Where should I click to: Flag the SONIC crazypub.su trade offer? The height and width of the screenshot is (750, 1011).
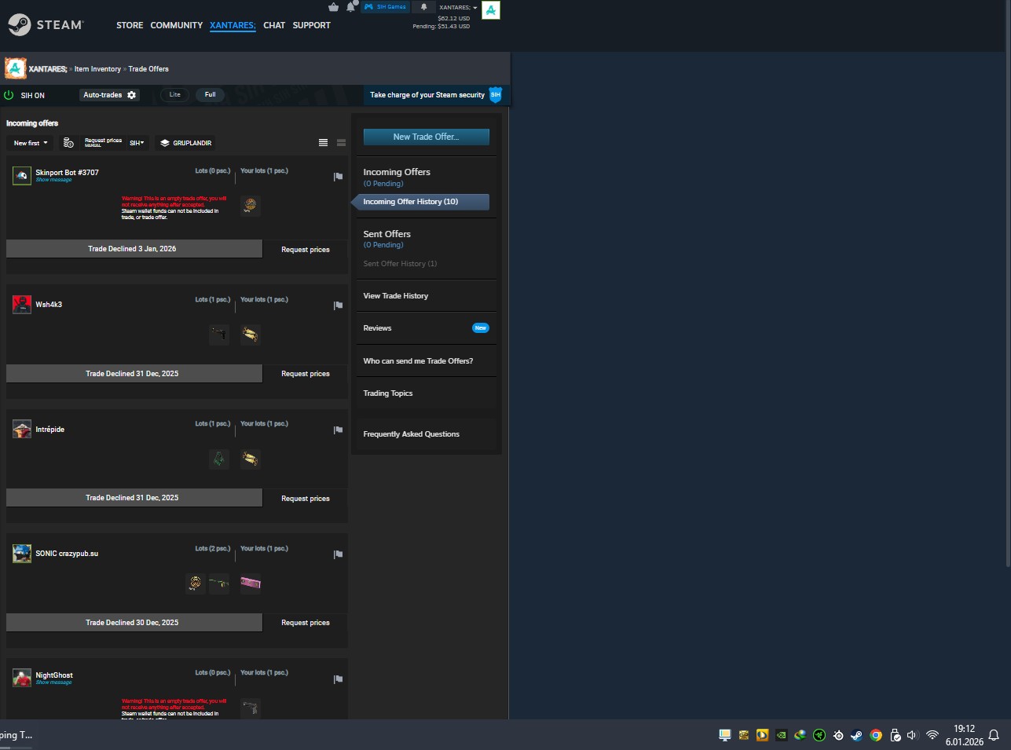tap(339, 554)
